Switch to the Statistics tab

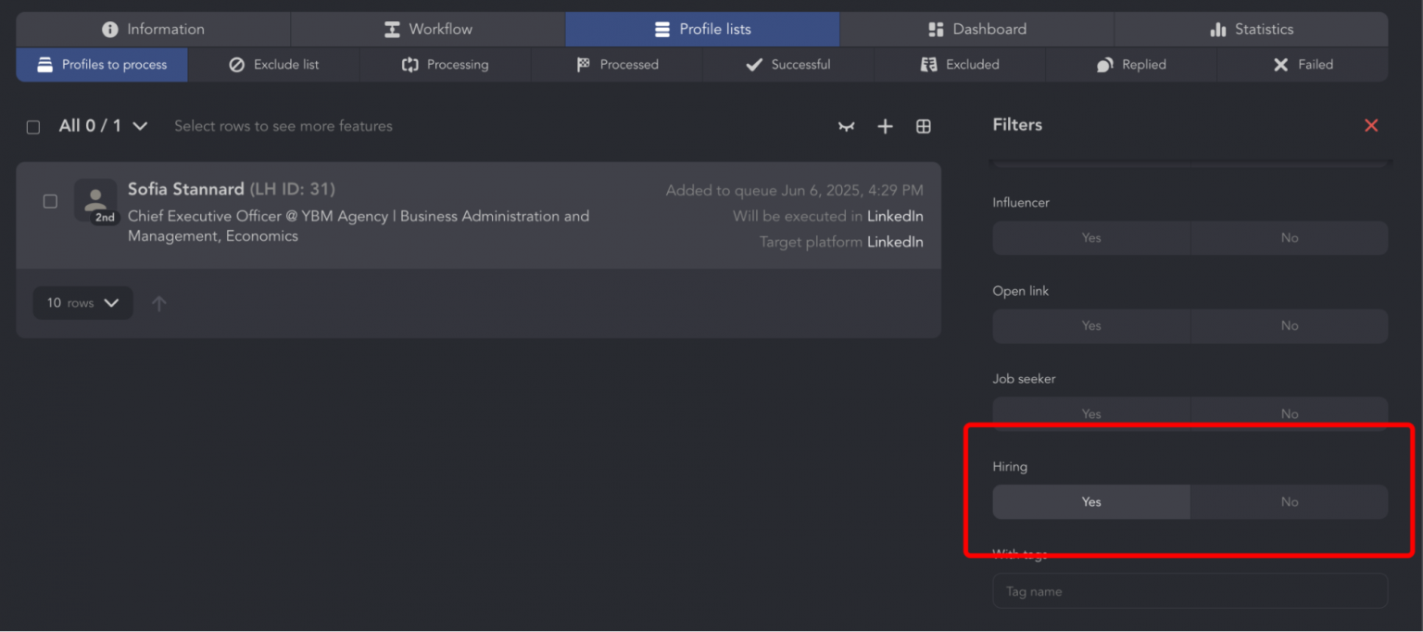click(1251, 30)
